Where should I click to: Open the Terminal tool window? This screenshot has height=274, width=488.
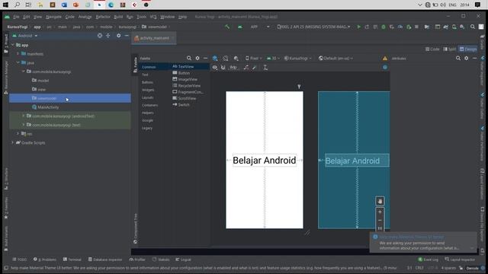click(x=72, y=260)
